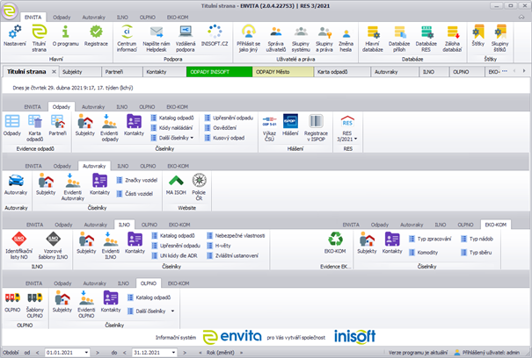Open Typ zpracování in EKO-KOM
This screenshot has width=532, height=358.
tap(430, 239)
